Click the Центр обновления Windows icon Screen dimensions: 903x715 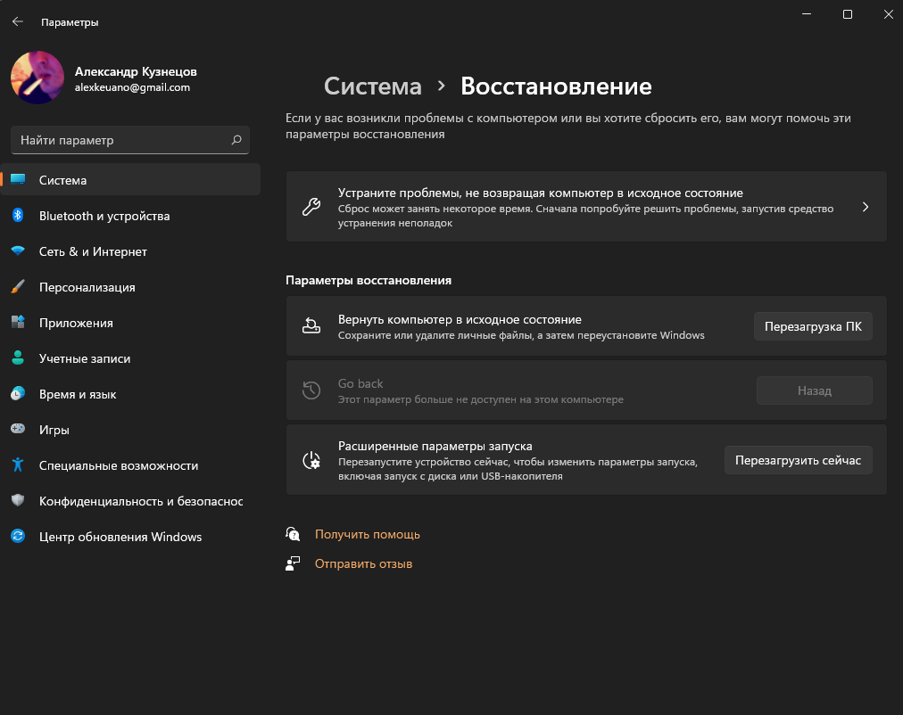[18, 537]
